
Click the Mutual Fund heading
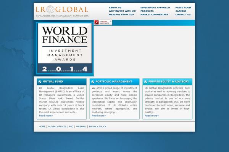(x=53, y=82)
